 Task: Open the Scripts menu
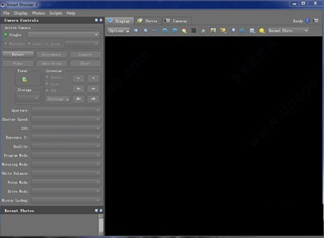pyautogui.click(x=56, y=13)
